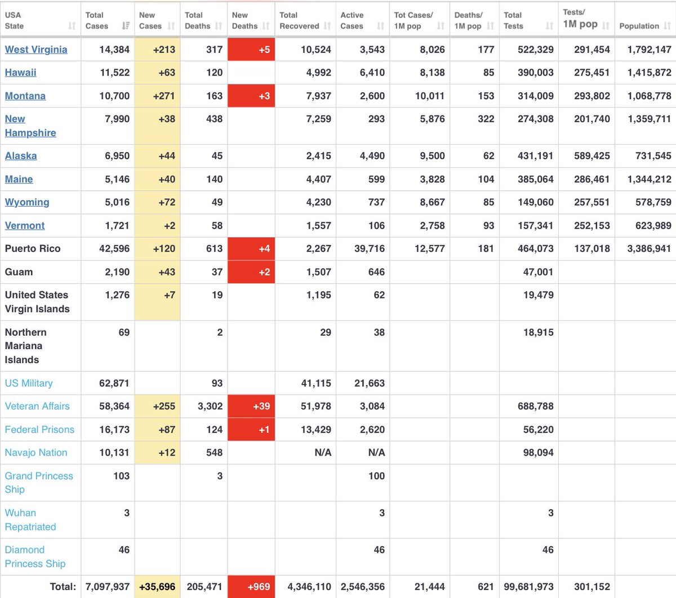Screen dimensions: 676x598
Task: Open West Virginia state link
Action: click(36, 49)
